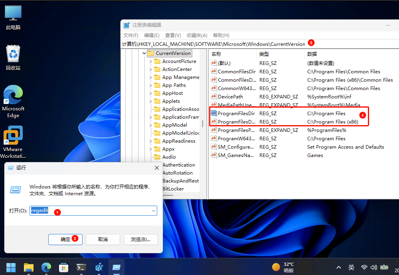The image size is (399, 275).
Task: Open the 收藏夹(A) menu
Action: pos(197,35)
